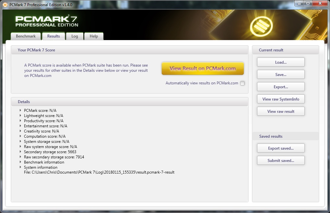Expand the Productivity score row
Viewport: 330px width, 213px height.
20,121
